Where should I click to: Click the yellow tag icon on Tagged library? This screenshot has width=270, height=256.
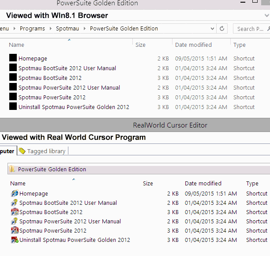[22, 151]
